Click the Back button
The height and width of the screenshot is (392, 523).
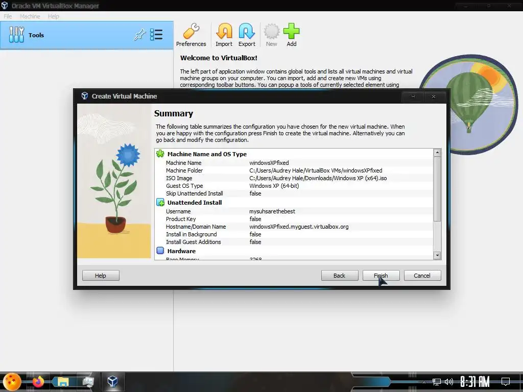[340, 275]
